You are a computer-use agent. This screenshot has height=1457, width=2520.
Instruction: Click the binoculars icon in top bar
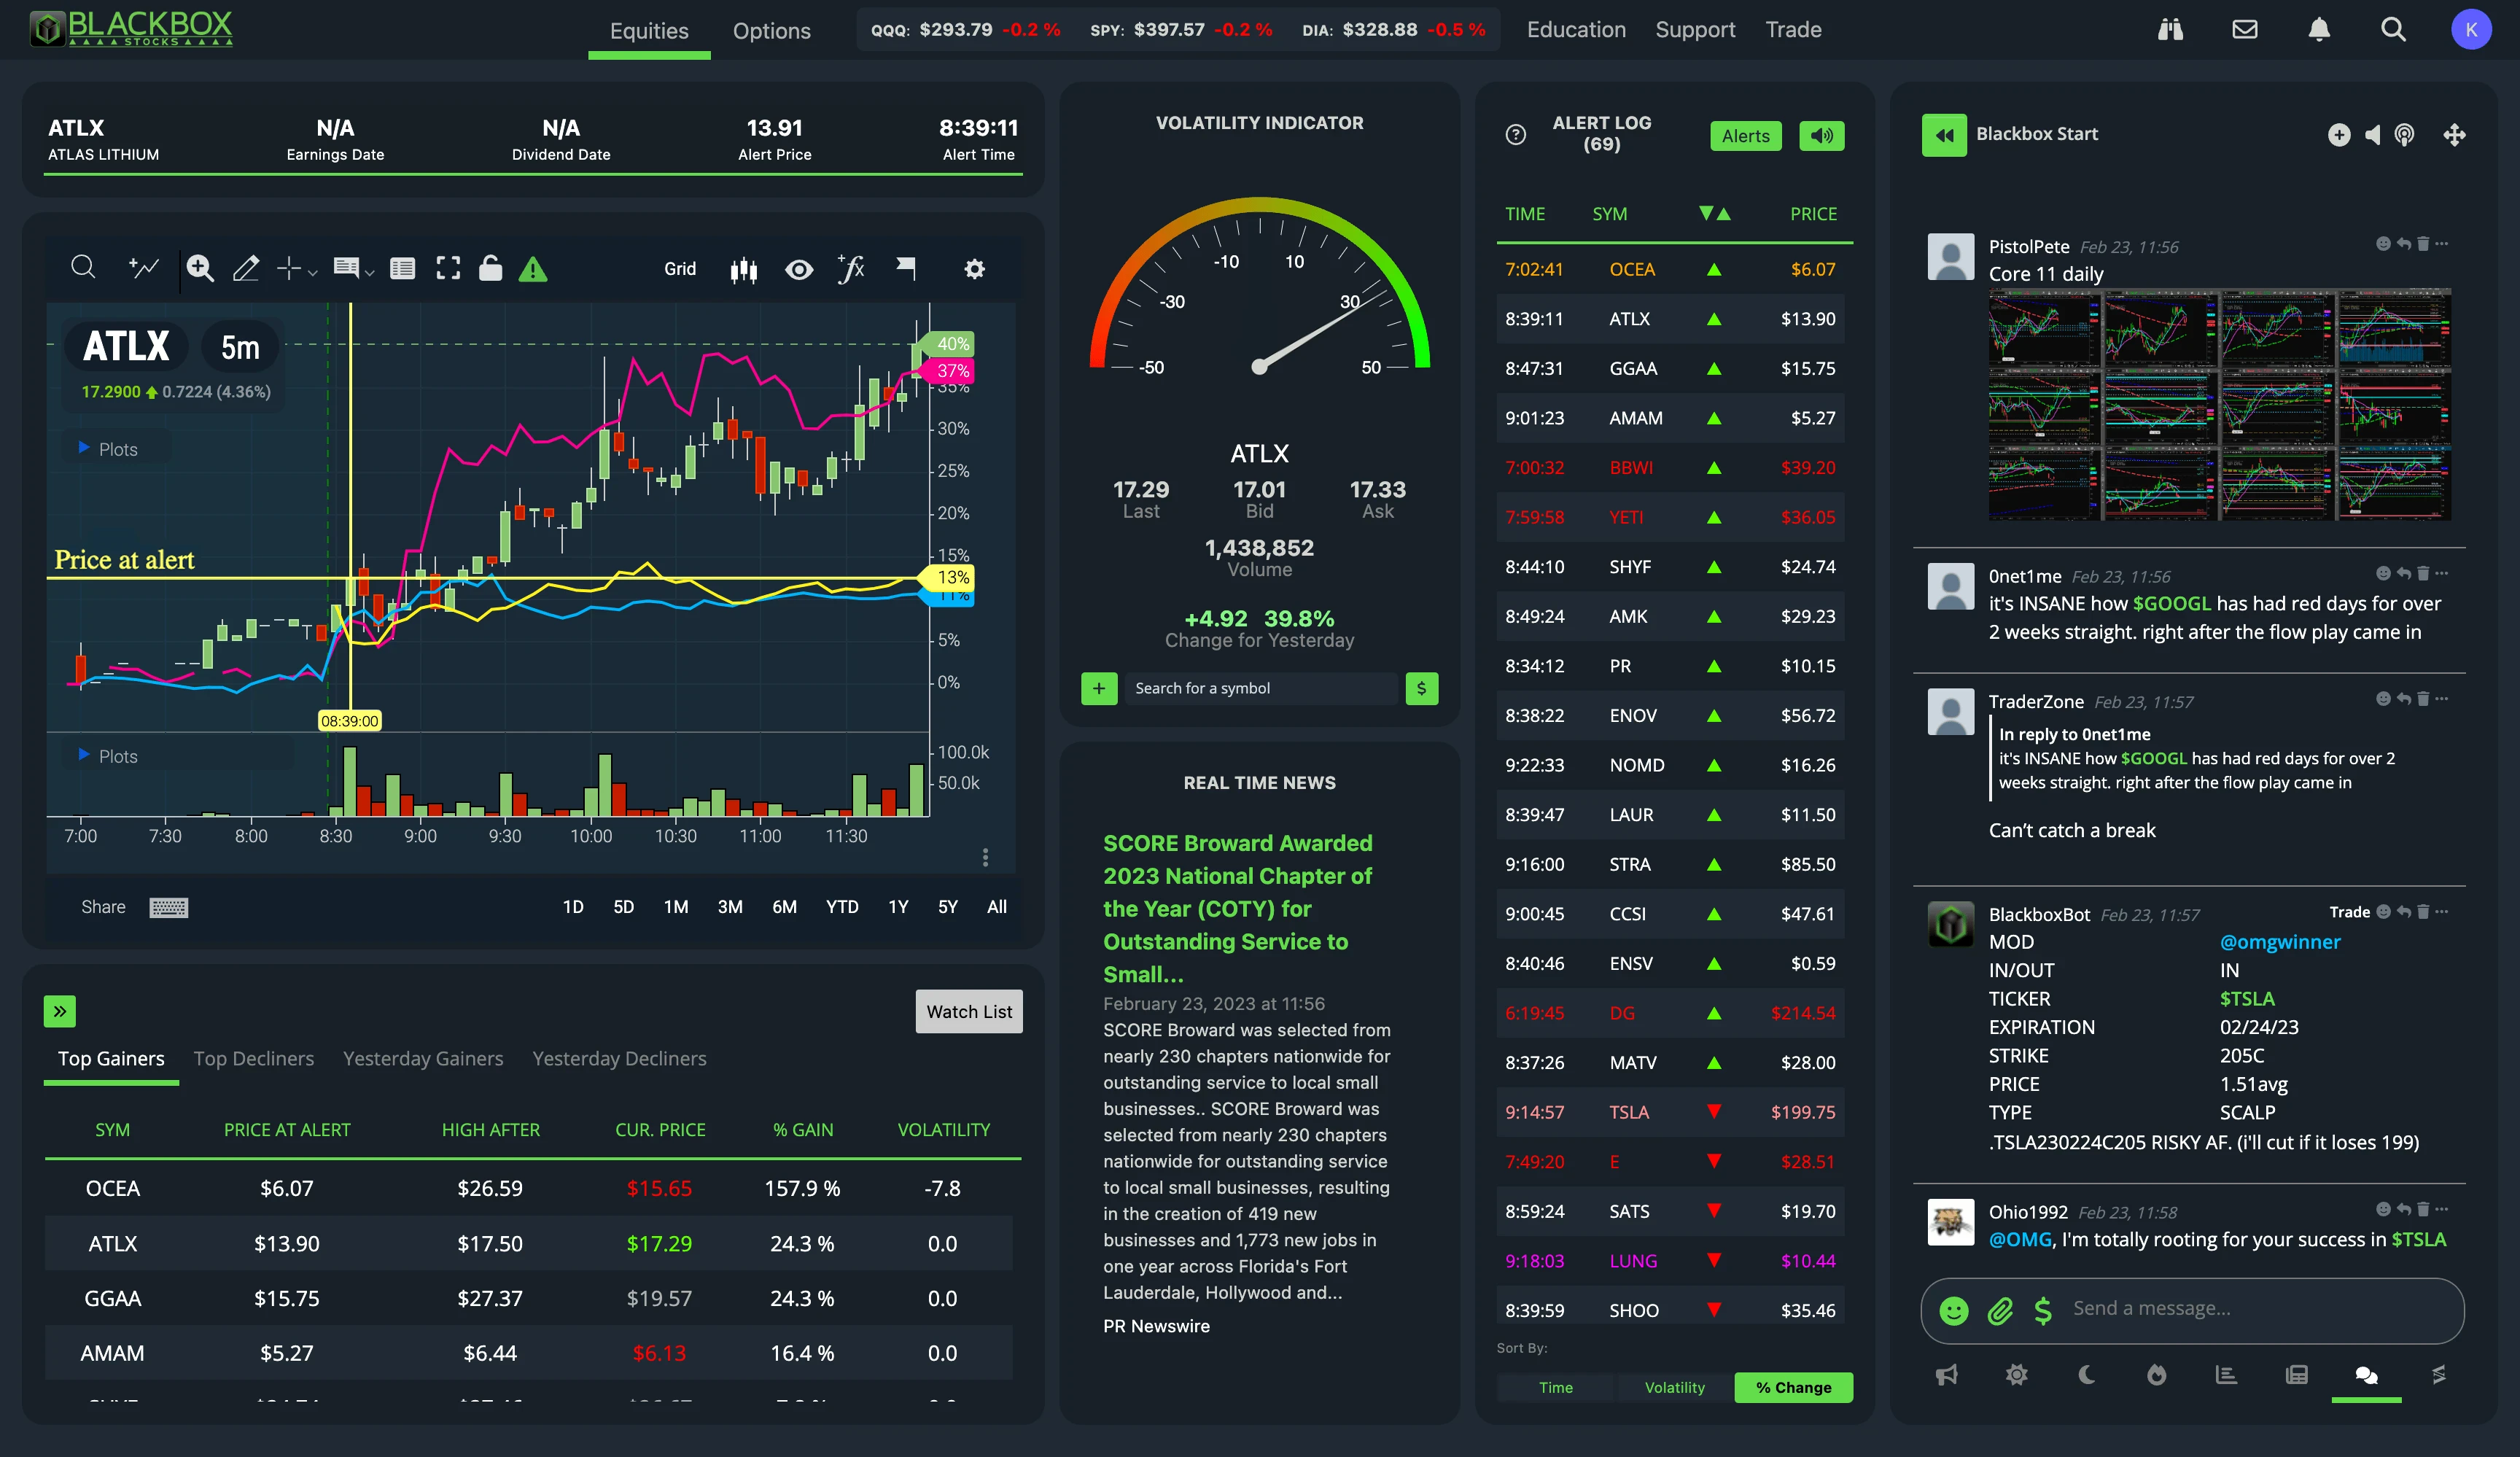[x=2170, y=30]
